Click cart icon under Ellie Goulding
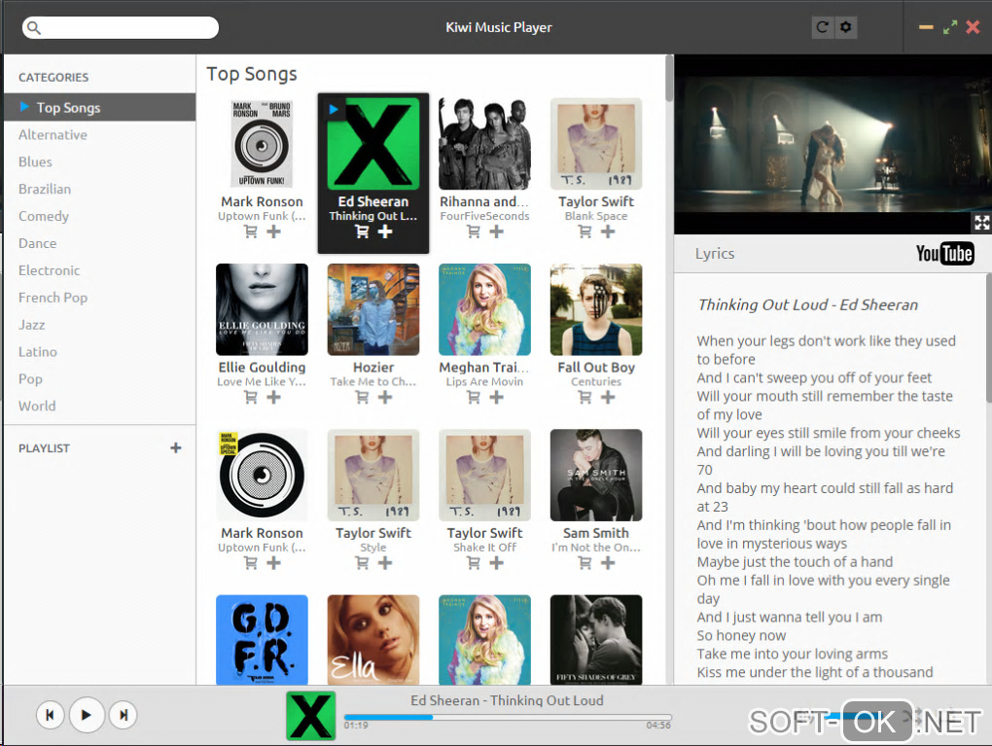The width and height of the screenshot is (992, 746). coord(251,398)
